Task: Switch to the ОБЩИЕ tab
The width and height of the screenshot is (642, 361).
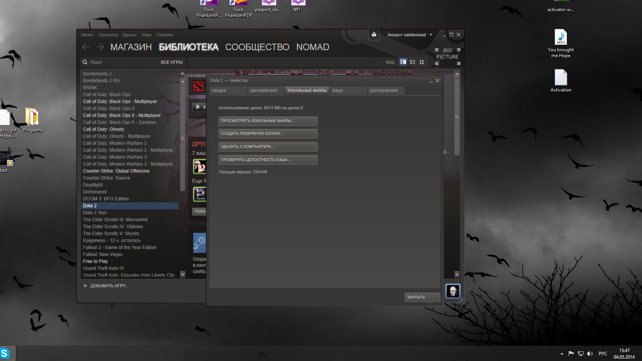Action: [x=228, y=90]
